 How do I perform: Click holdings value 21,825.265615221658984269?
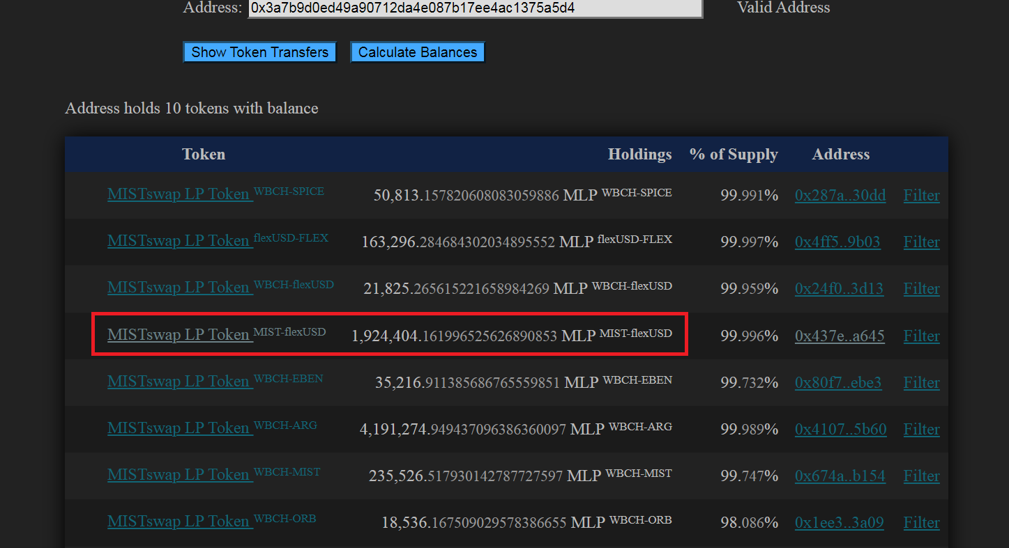coord(457,288)
